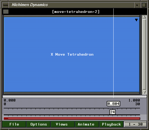Click the 1 - 30 frame range field
Image resolution: width=149 pixels, height=130 pixels.
pyautogui.click(x=135, y=124)
